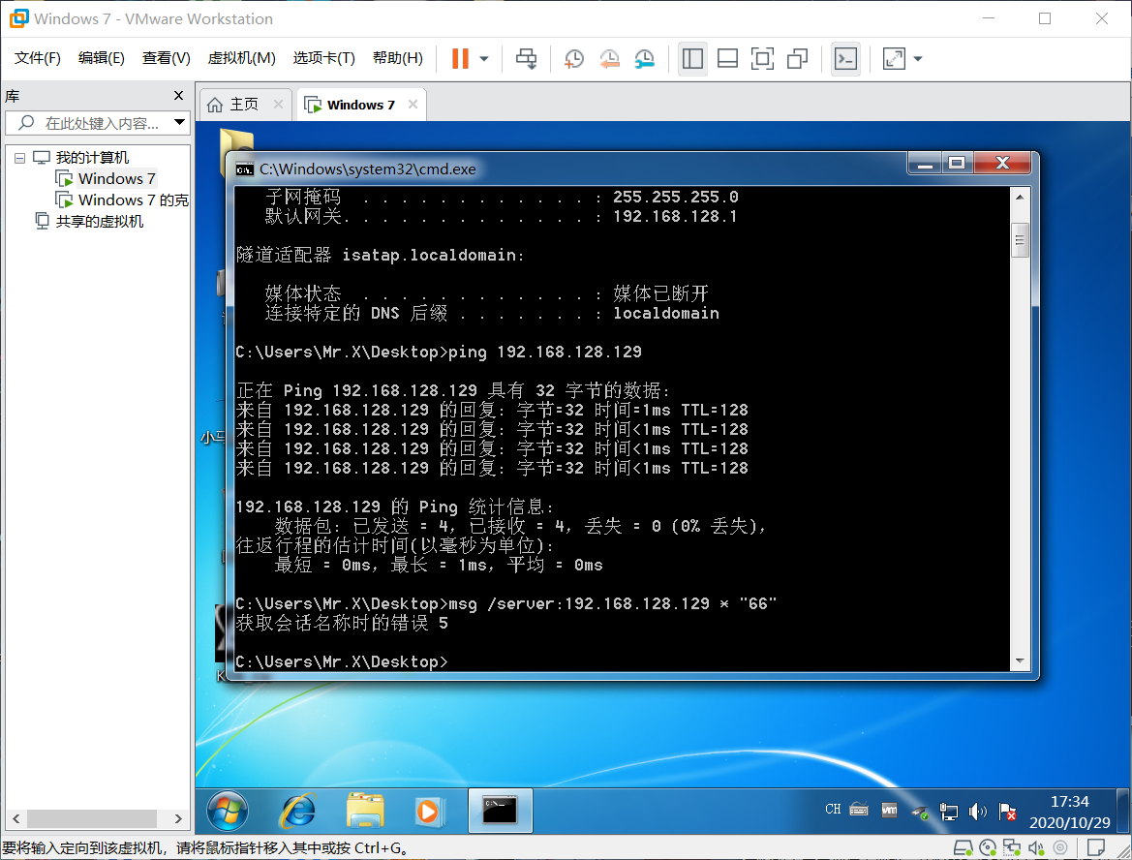This screenshot has height=860, width=1132.
Task: Open the 编辑(E) menu
Action: tap(101, 58)
